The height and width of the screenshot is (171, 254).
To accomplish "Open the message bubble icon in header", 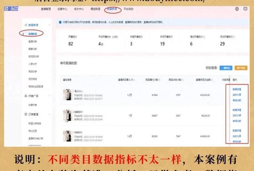I will coord(245,9).
